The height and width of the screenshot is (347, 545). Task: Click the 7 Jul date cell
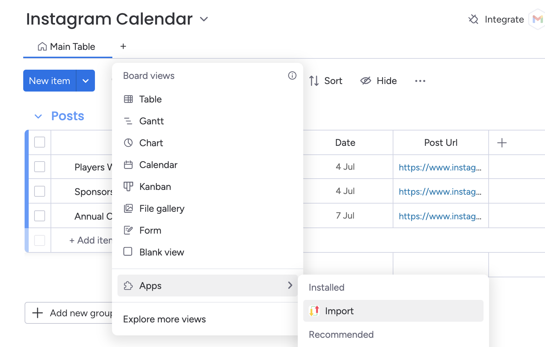345,216
